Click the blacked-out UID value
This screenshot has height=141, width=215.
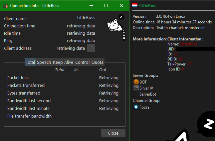coord(195,49)
